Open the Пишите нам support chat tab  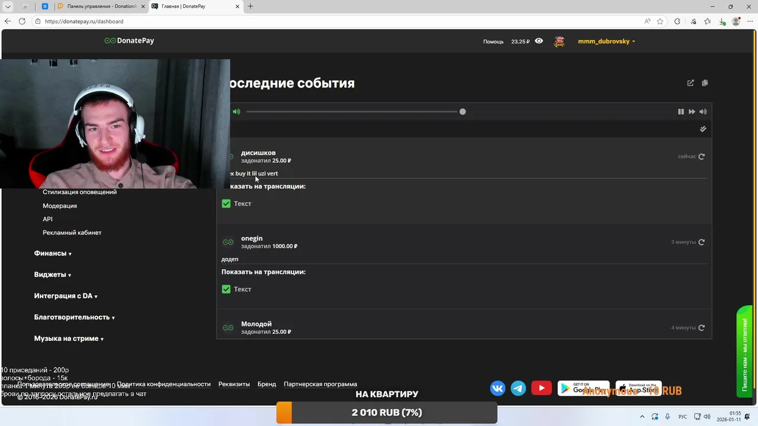point(745,352)
